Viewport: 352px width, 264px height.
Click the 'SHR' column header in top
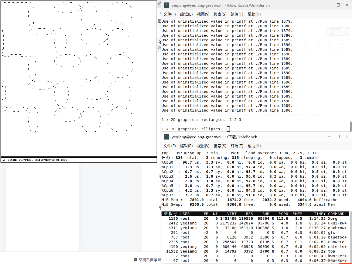[266, 214]
